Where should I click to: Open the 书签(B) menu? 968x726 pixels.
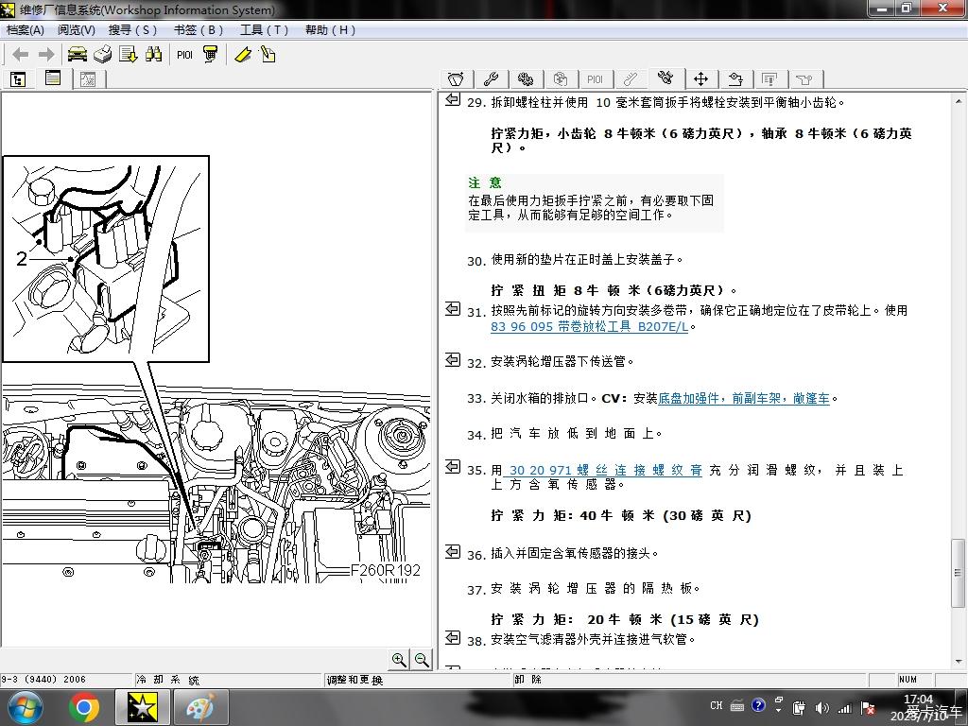[x=199, y=29]
